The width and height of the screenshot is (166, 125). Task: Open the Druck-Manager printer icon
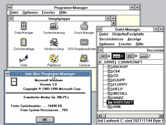click(84, 26)
